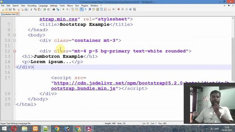Save the current file icon
The image size is (235, 132).
[10, 9]
